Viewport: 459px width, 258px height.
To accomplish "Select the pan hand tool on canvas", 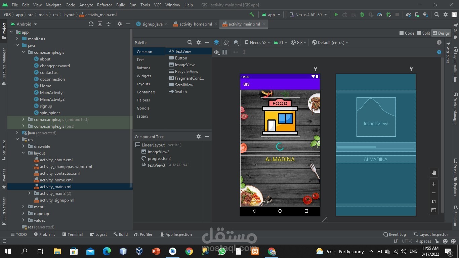I will pyautogui.click(x=434, y=173).
